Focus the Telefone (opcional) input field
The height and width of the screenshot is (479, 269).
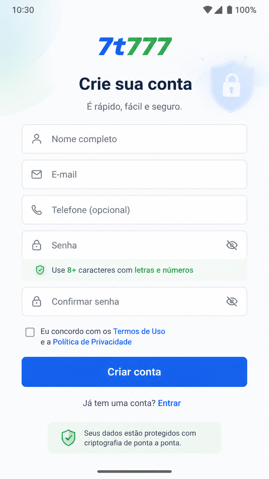[x=134, y=210]
